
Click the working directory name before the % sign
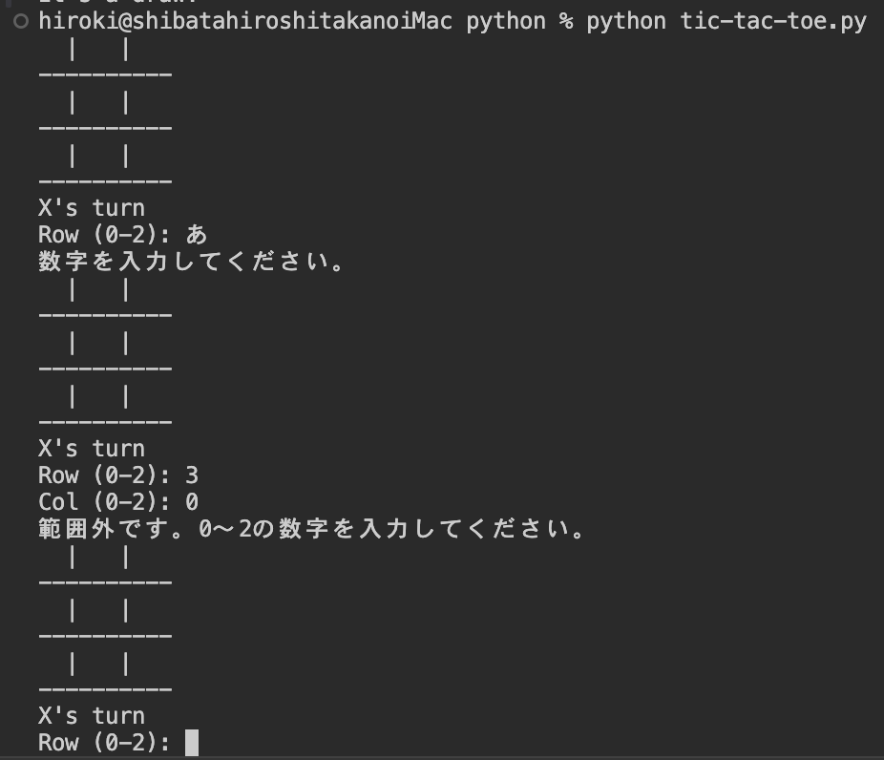(x=506, y=22)
